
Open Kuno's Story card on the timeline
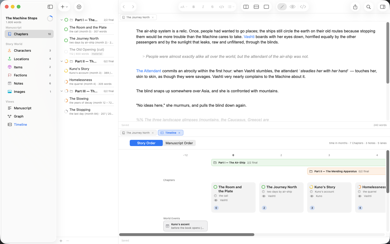pos(329,197)
